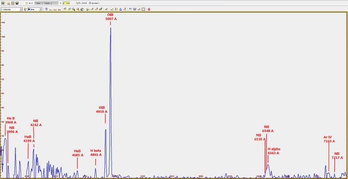Image resolution: width=348 pixels, height=179 pixels.
Task: Toggle the checkbox beside x/λ label
Action: (27, 3)
